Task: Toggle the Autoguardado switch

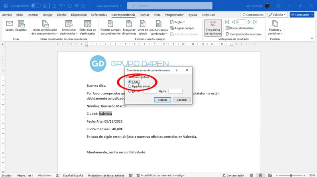Action: tap(35, 6)
